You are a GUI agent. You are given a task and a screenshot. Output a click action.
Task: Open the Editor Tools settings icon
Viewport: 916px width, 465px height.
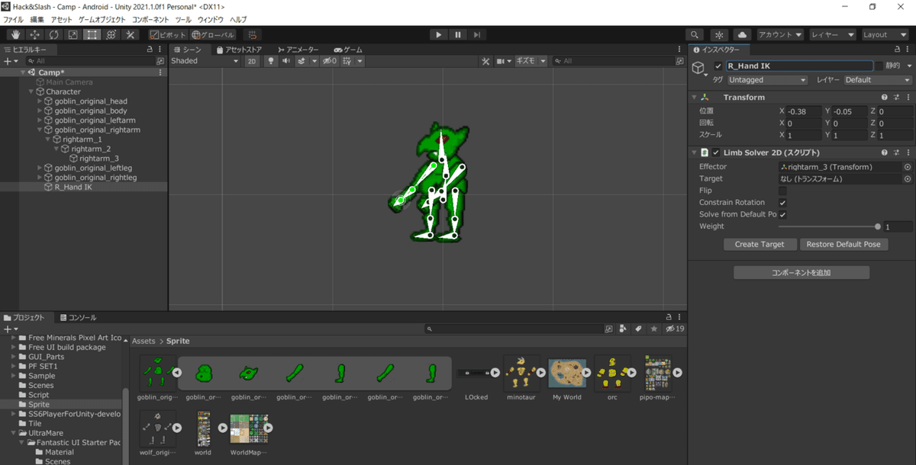click(x=128, y=34)
